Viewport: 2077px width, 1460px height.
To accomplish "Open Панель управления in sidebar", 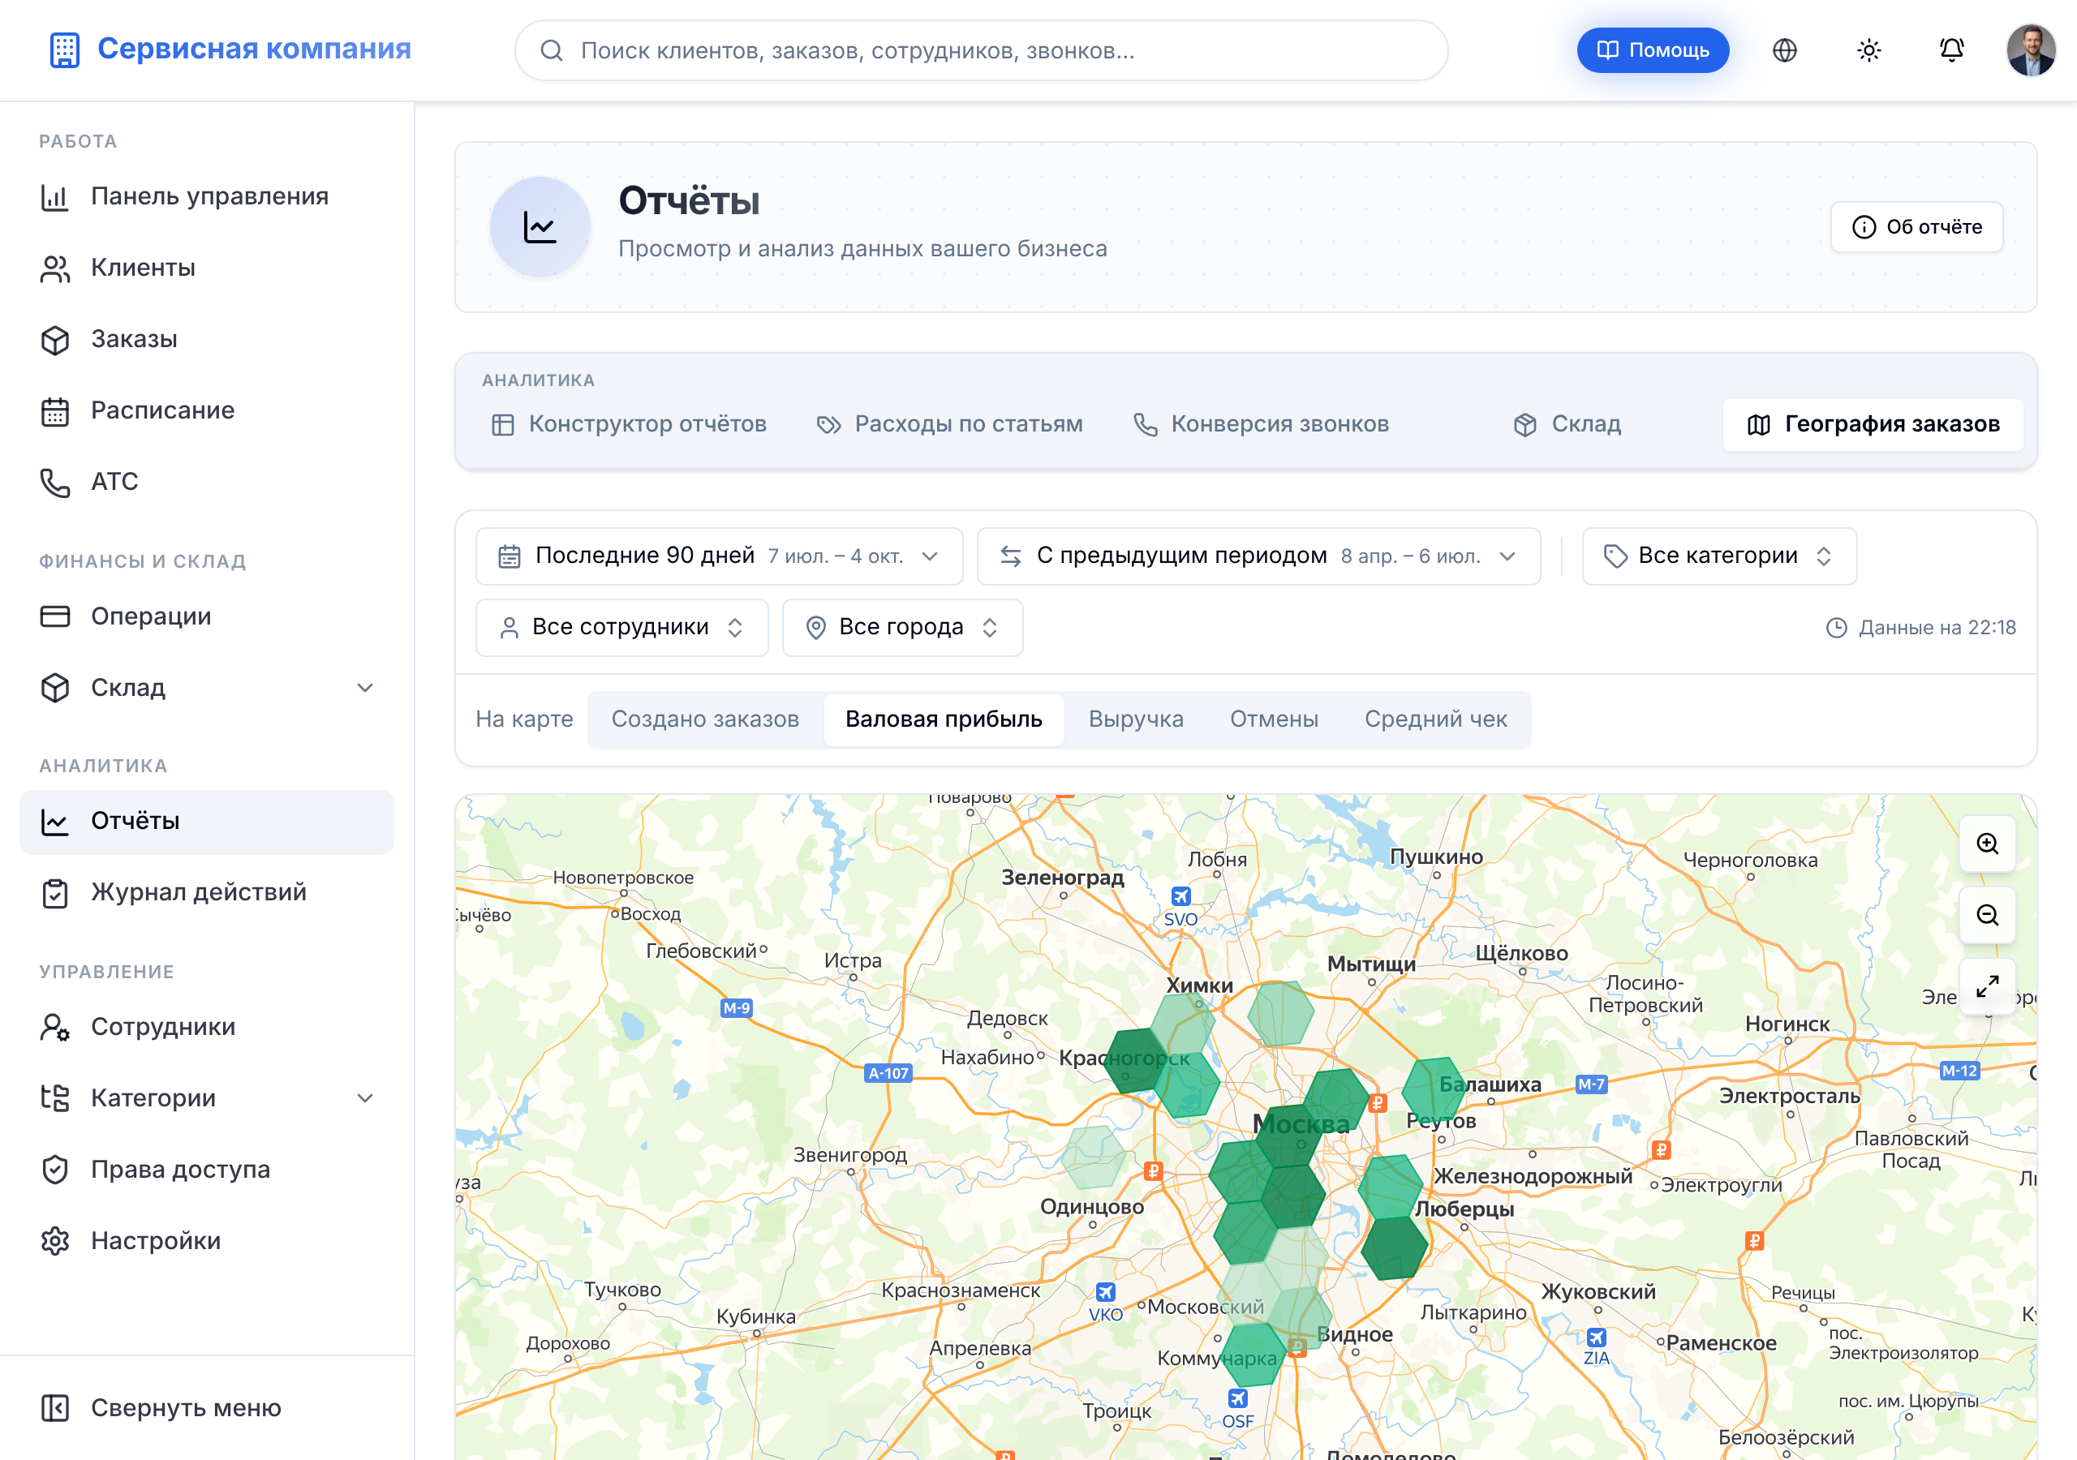I will [x=206, y=196].
